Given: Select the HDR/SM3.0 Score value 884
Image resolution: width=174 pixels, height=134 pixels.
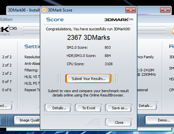Looking at the screenshot, I should (x=108, y=56).
